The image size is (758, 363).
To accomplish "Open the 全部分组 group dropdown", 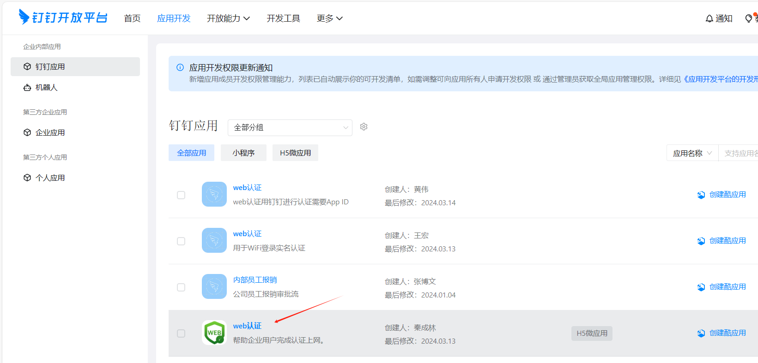I will click(290, 128).
